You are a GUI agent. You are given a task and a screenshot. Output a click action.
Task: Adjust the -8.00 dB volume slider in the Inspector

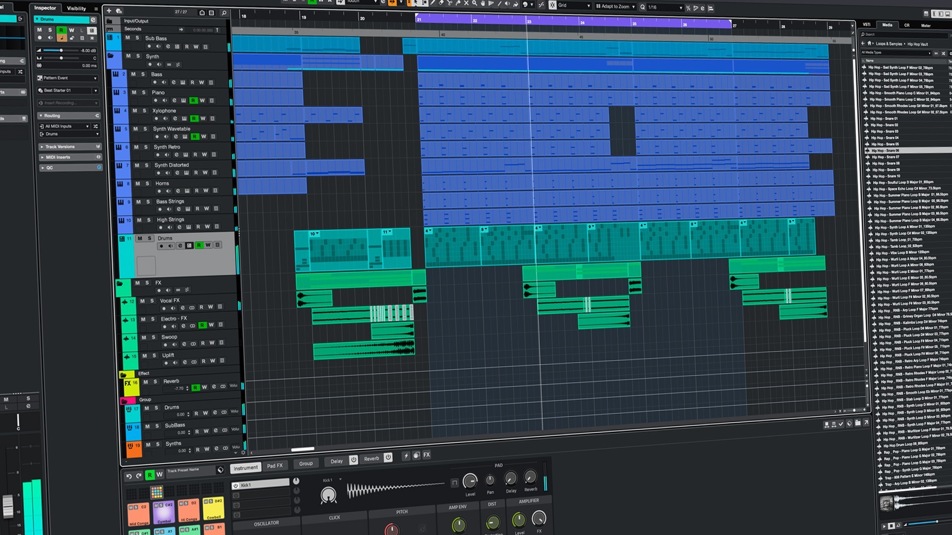click(61, 51)
